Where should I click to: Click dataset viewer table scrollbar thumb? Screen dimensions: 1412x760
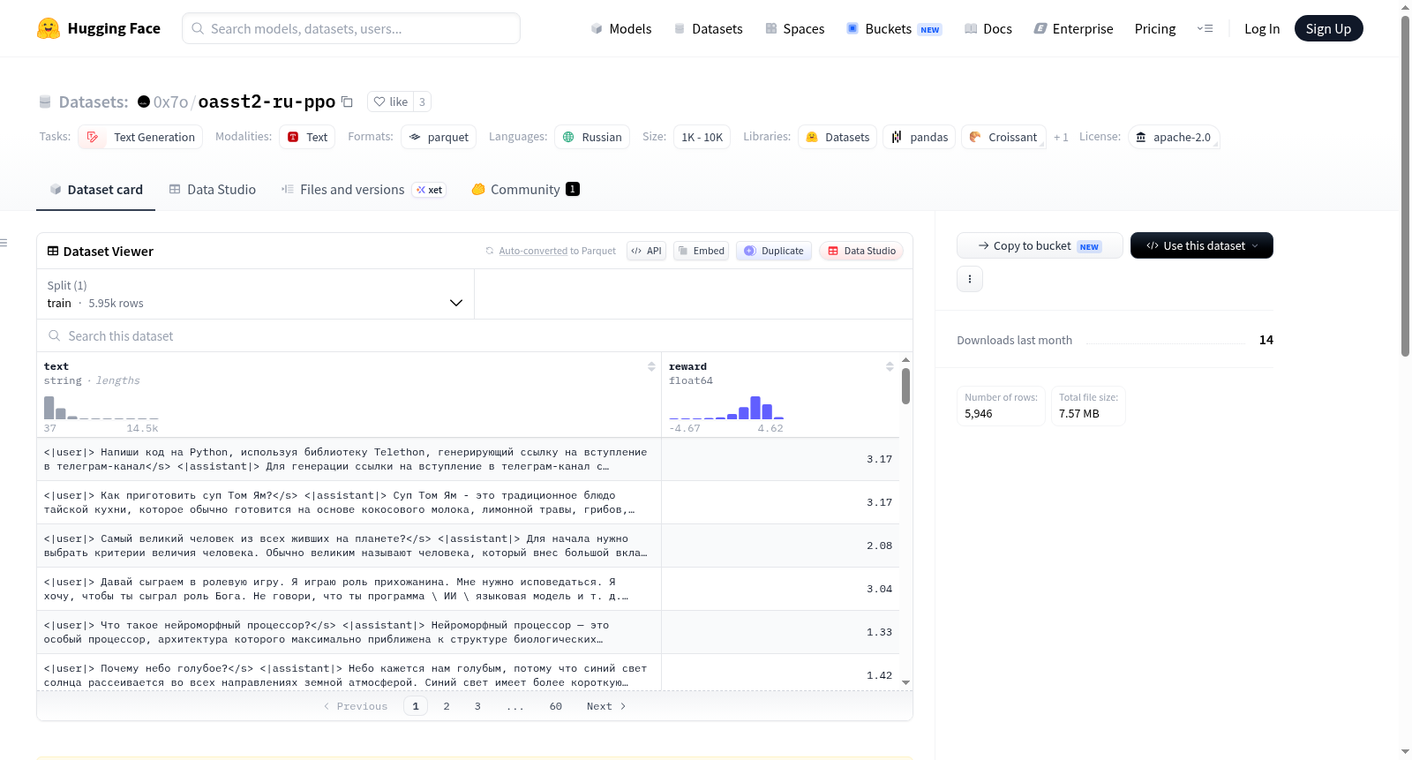[x=905, y=386]
